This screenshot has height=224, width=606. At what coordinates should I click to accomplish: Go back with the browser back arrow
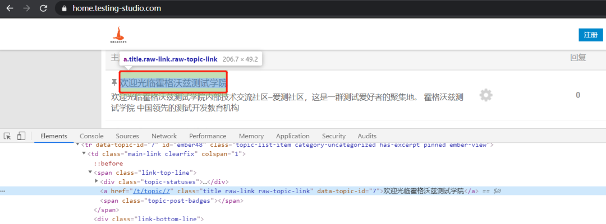(10, 8)
